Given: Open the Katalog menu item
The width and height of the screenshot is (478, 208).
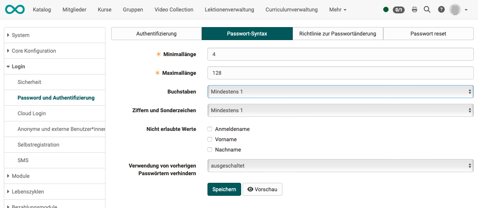Looking at the screenshot, I should pyautogui.click(x=42, y=10).
